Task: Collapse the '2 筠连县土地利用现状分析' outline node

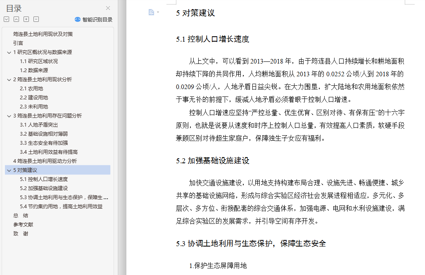Action: point(9,80)
